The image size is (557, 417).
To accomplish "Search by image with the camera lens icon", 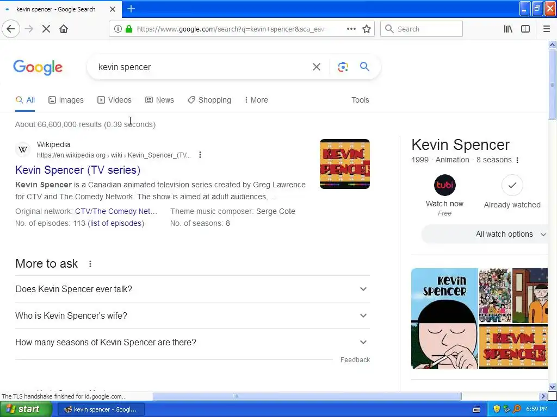I will 343,67.
